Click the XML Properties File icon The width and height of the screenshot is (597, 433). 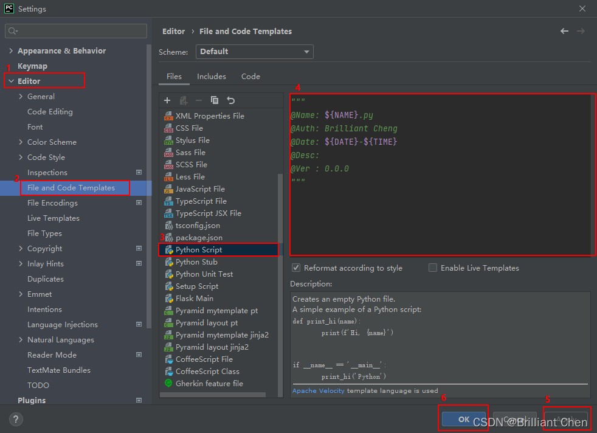(168, 116)
